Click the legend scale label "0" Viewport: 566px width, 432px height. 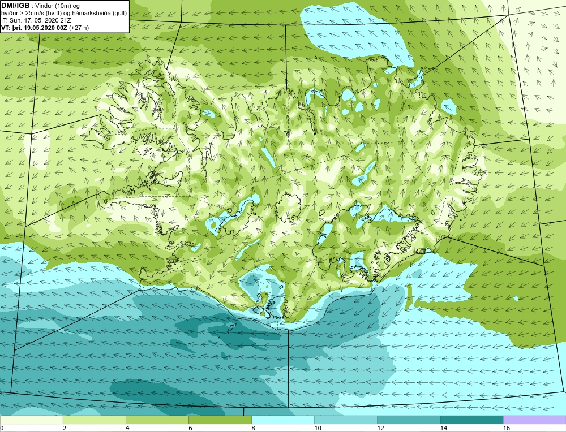pyautogui.click(x=2, y=428)
